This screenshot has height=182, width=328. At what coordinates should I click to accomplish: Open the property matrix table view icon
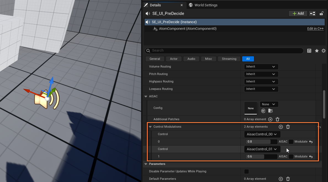pos(309,51)
